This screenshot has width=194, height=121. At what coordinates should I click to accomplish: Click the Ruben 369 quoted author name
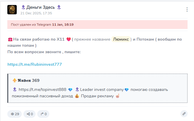[28, 80]
